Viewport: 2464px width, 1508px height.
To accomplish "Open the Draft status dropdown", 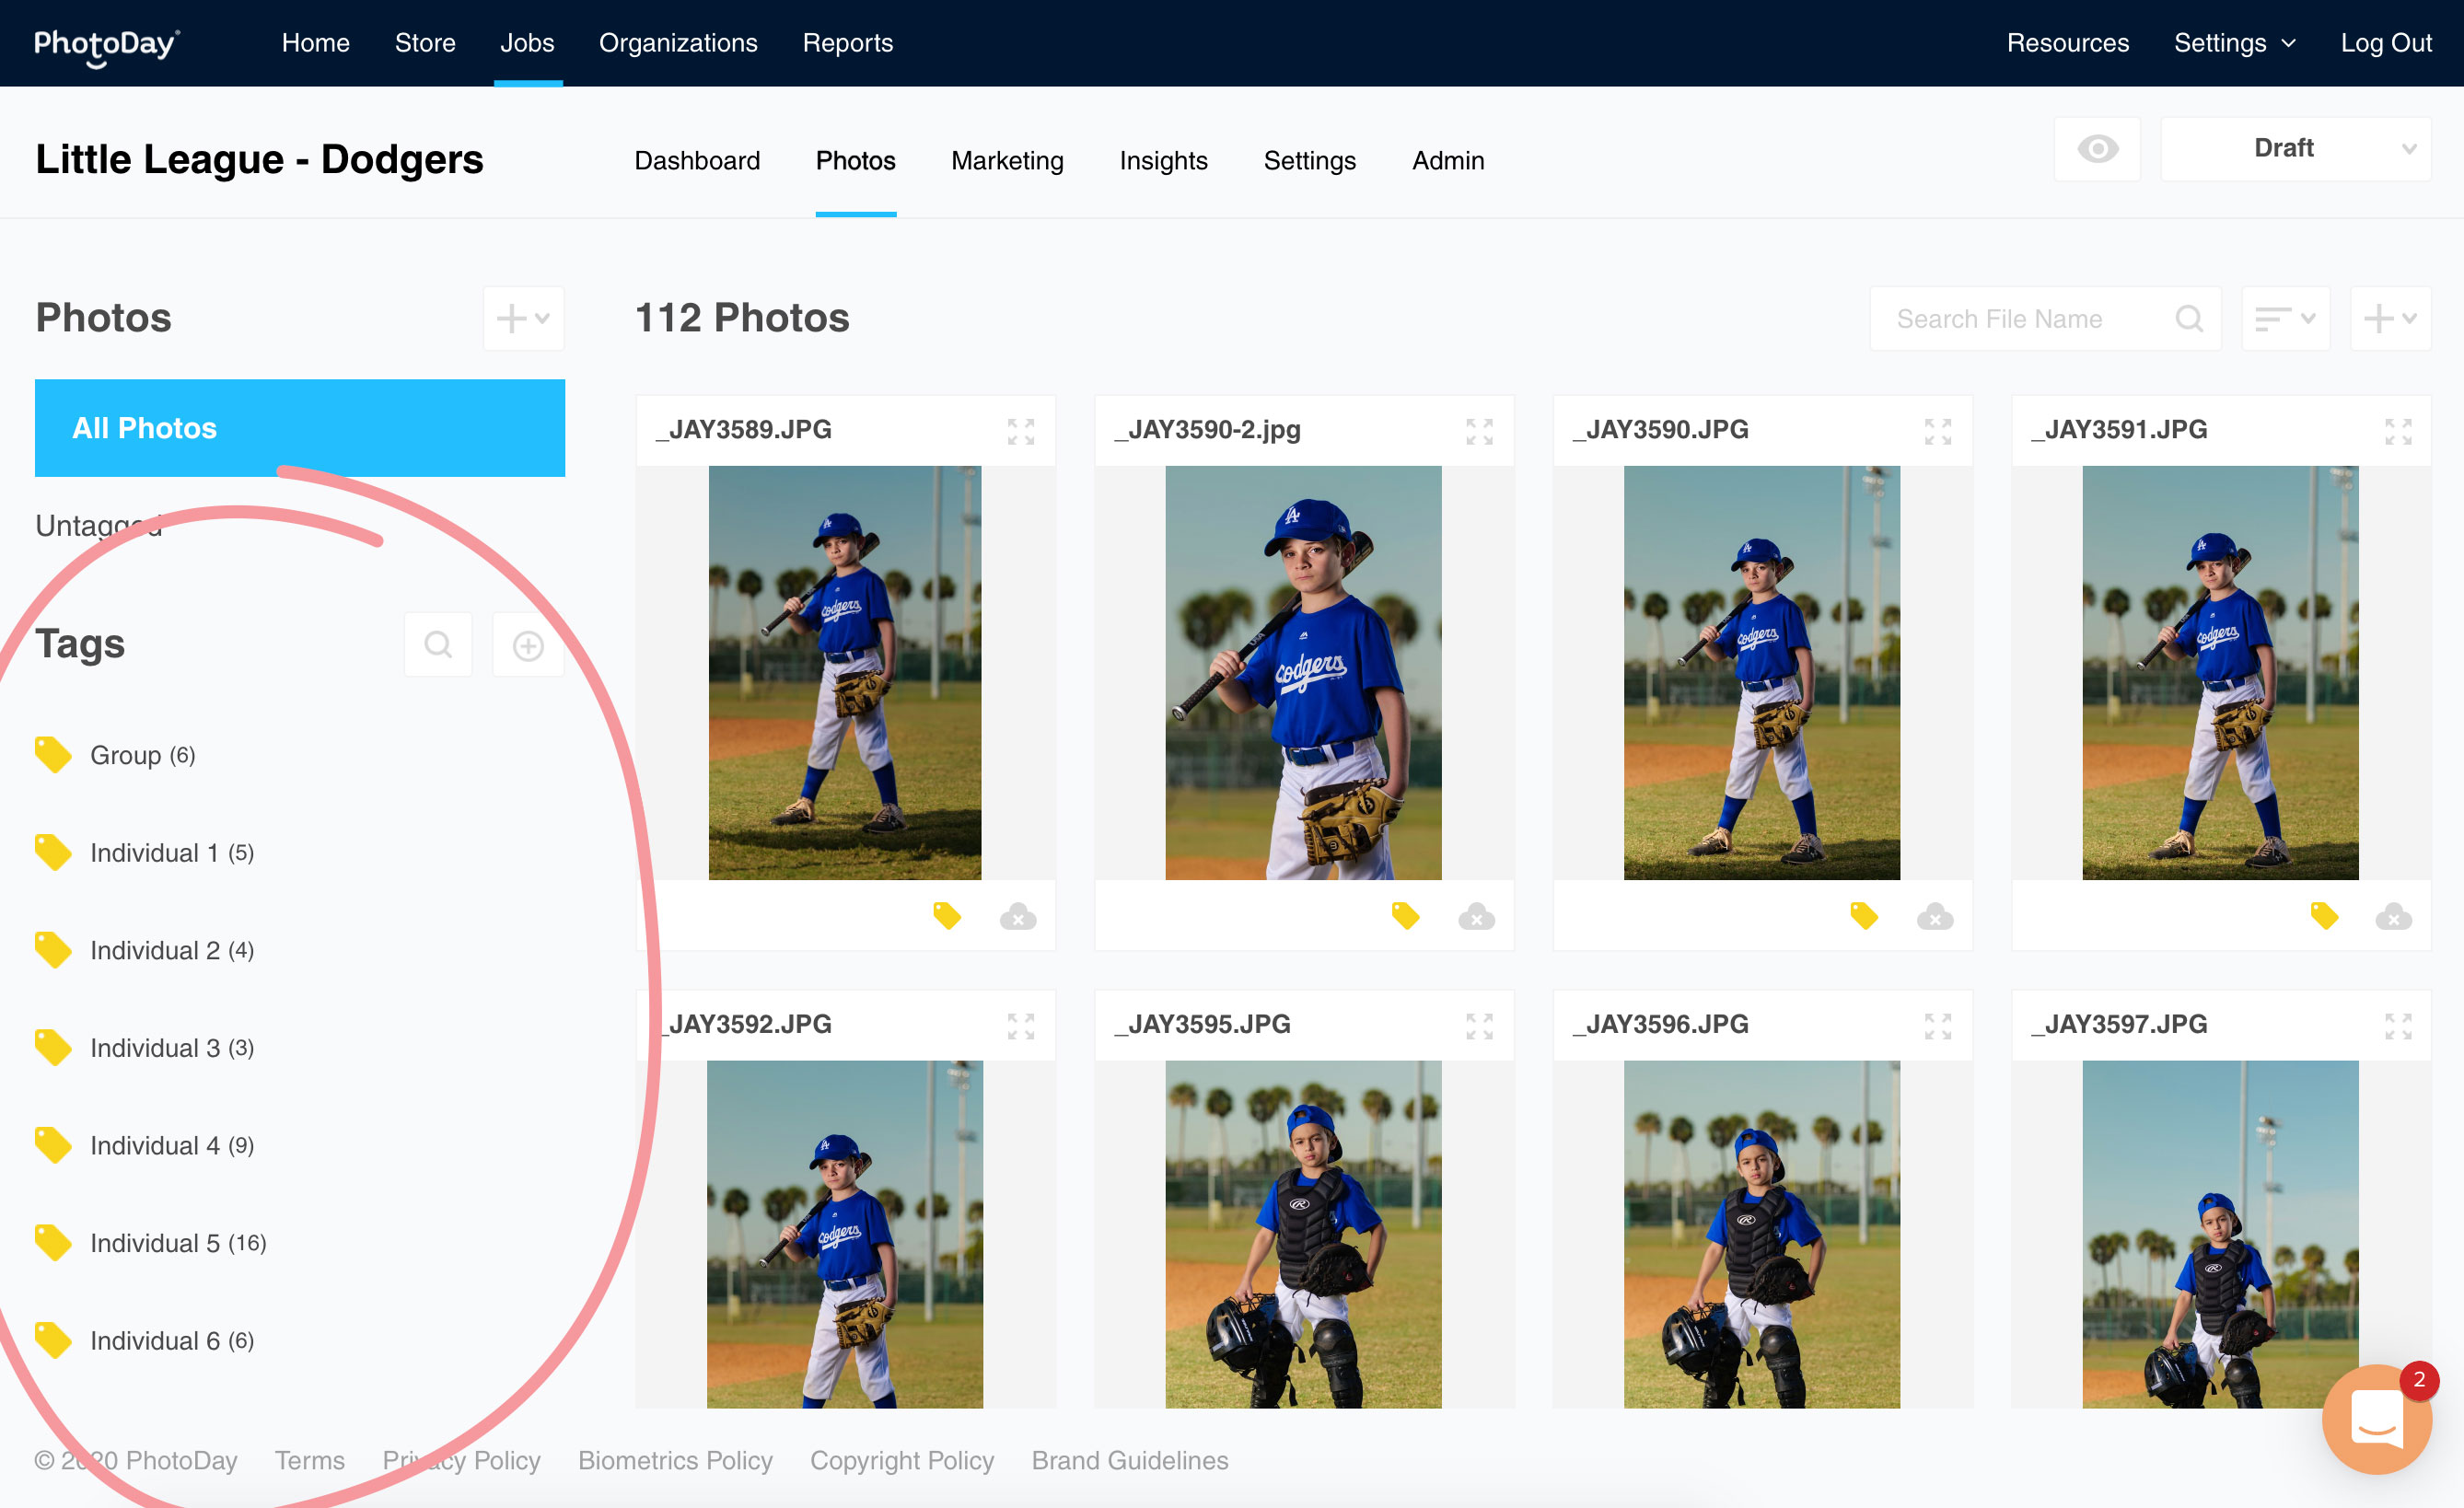I will click(x=2295, y=149).
